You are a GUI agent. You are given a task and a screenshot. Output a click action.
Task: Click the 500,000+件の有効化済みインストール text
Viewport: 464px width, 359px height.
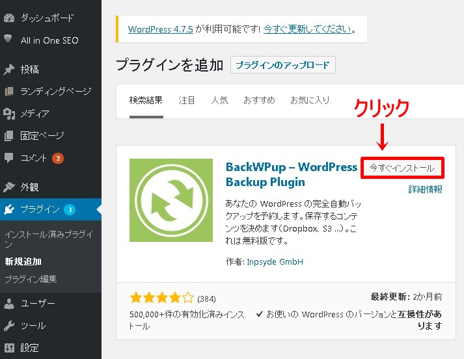pos(187,320)
